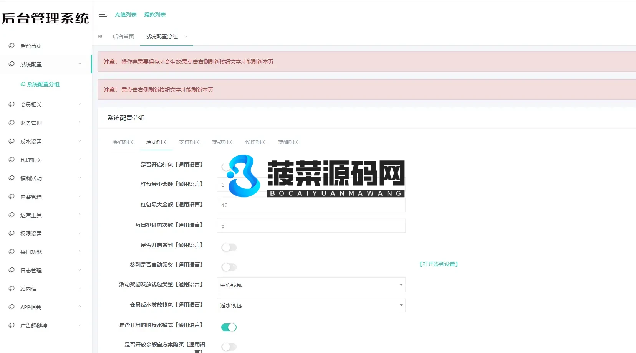Expand the 日志管理 sidebar chevron
Image resolution: width=636 pixels, height=353 pixels.
(x=80, y=269)
